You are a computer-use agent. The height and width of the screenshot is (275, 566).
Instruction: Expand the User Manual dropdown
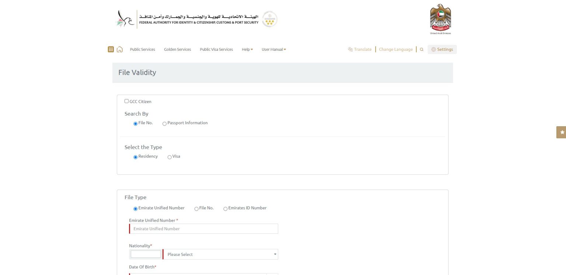pyautogui.click(x=273, y=49)
